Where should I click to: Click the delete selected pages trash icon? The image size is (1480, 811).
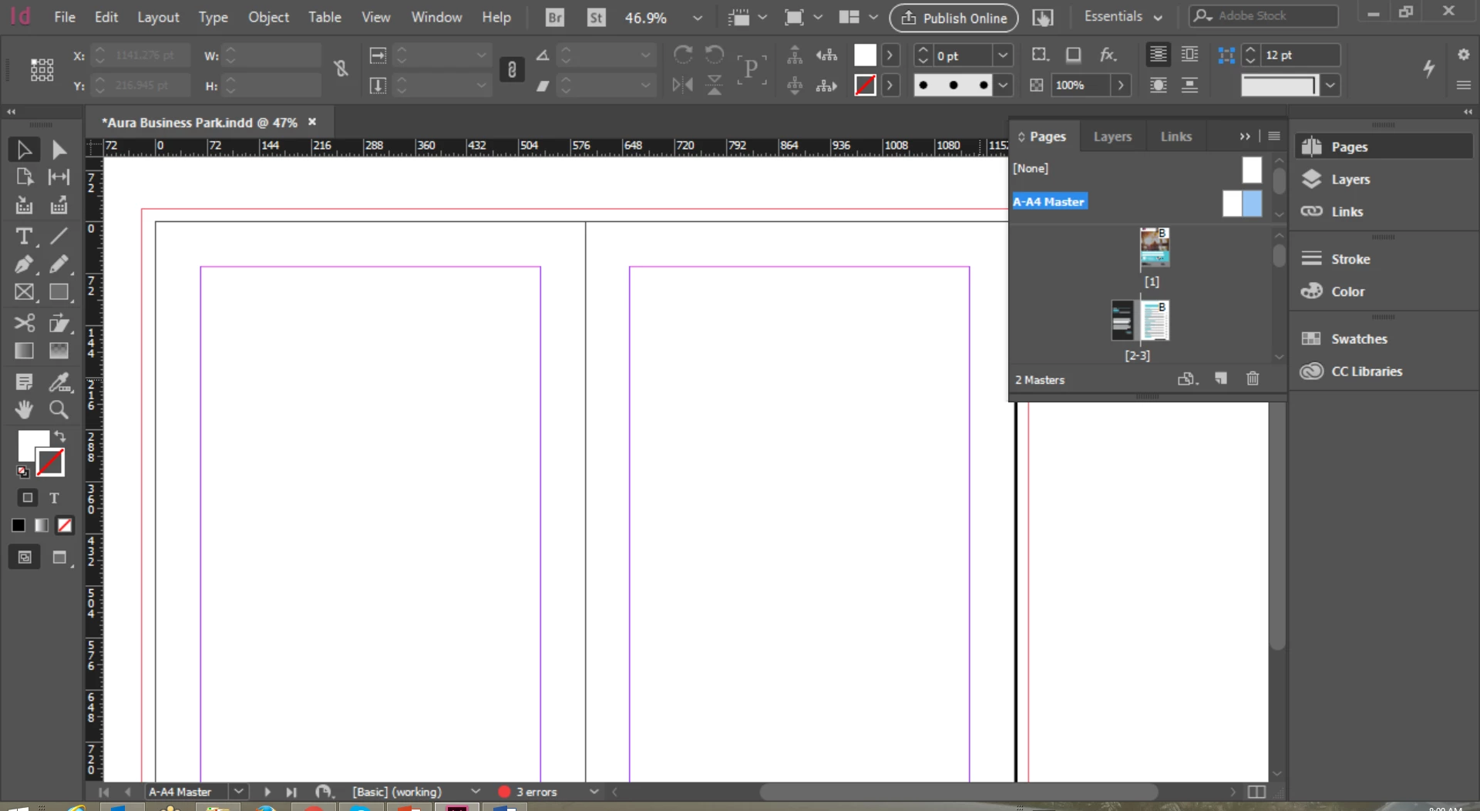[1253, 379]
